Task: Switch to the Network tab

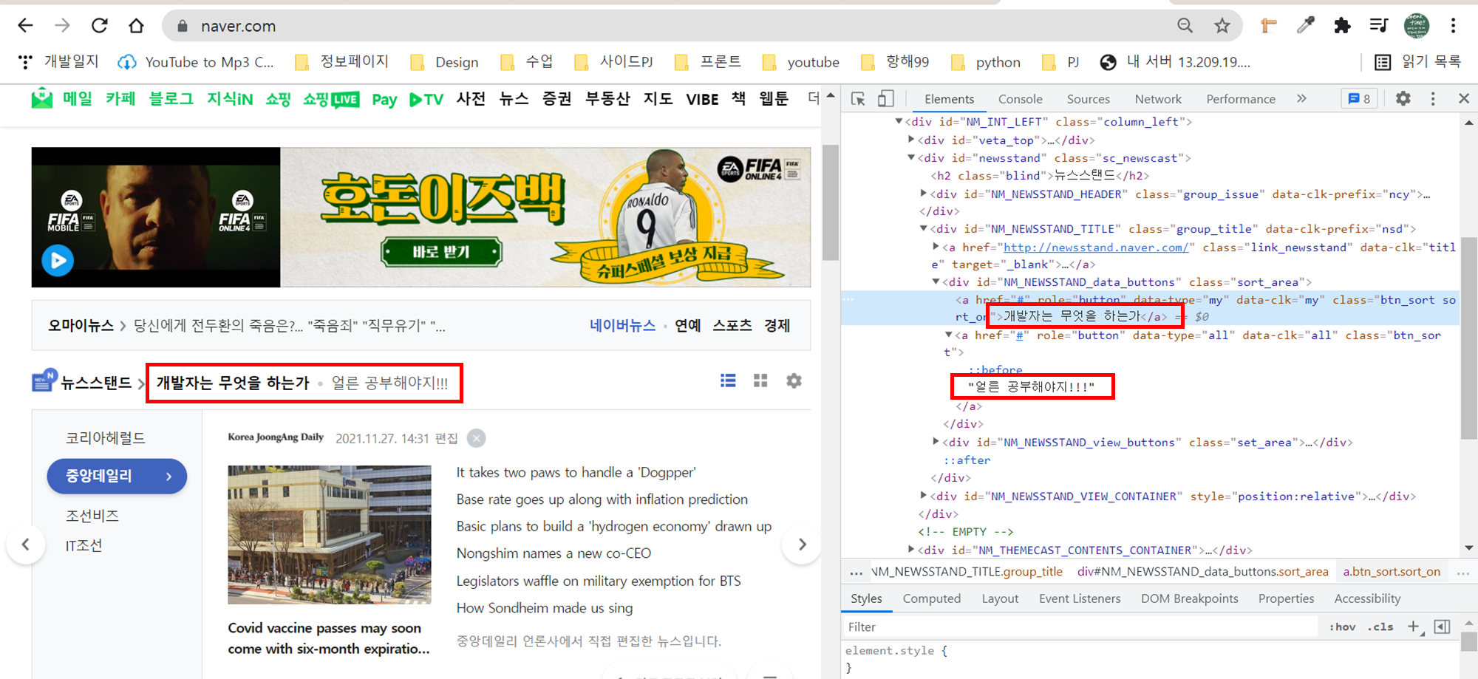Action: pos(1158,99)
